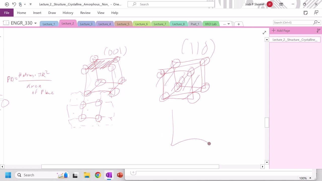Open PowerPoint from the taskbar
322x181 pixels.
pos(120,175)
